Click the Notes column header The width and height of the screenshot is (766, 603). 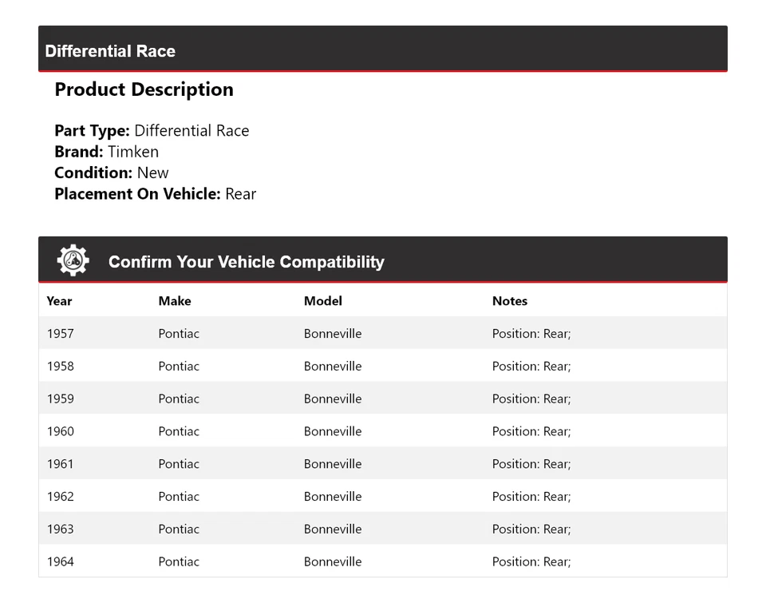point(509,301)
